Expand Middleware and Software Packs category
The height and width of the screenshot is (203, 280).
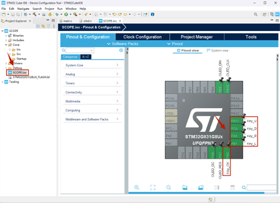(92, 119)
